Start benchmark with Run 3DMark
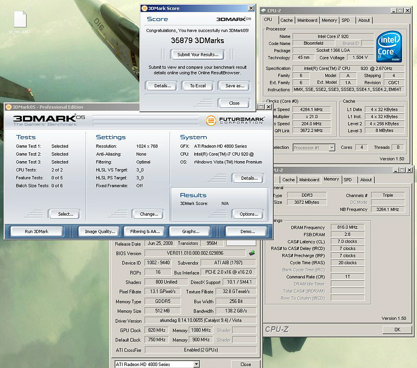The image size is (417, 368). tap(36, 231)
